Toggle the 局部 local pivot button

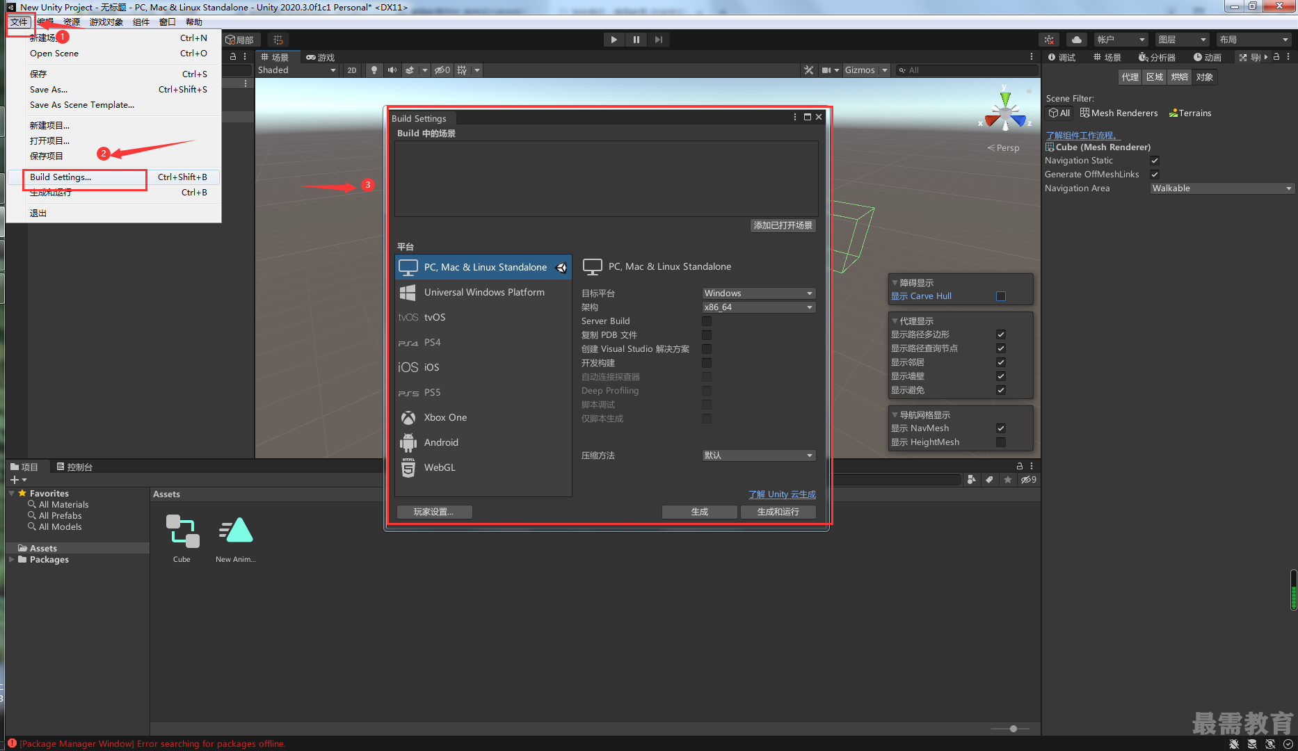tap(241, 40)
